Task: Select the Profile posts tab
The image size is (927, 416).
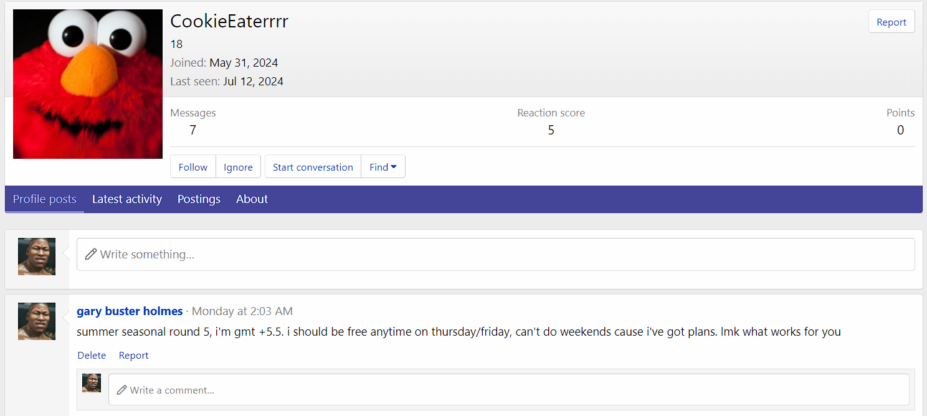Action: 45,199
